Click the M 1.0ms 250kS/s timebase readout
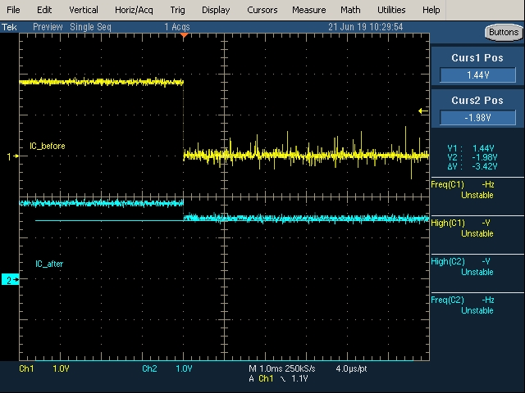Viewport: 525px width, 393px height. 282,368
